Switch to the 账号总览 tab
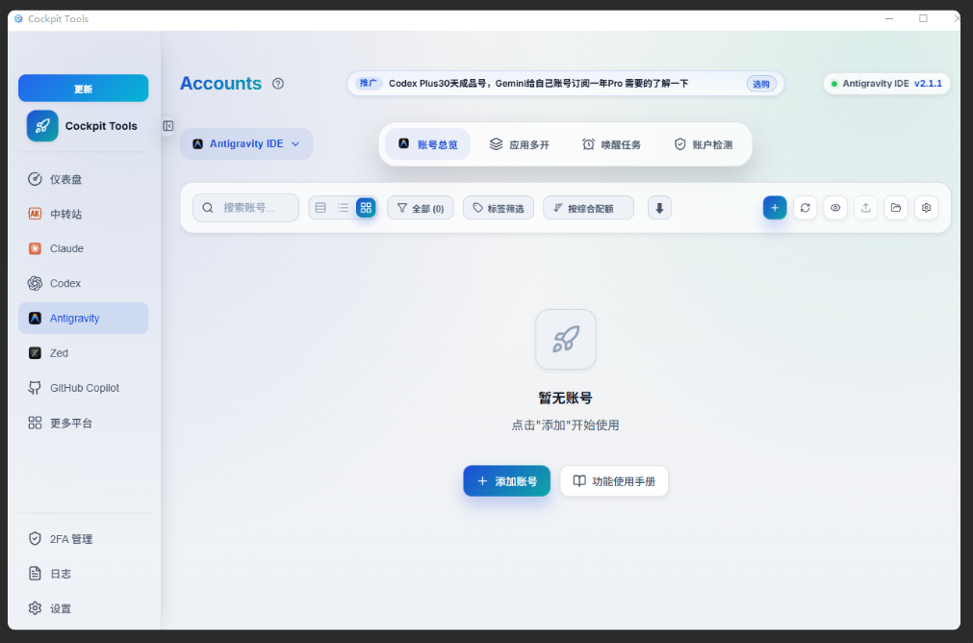 point(427,144)
